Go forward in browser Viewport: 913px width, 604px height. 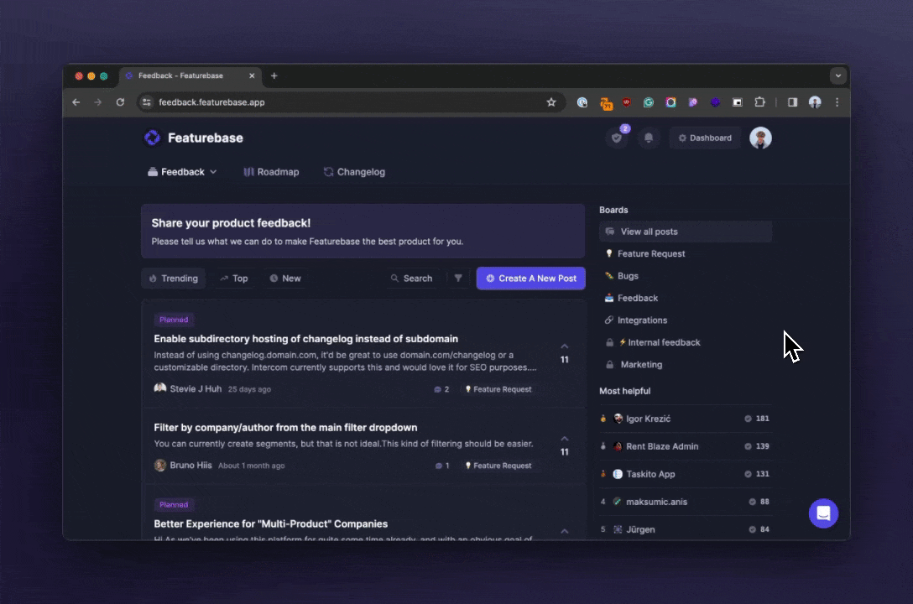pyautogui.click(x=98, y=102)
